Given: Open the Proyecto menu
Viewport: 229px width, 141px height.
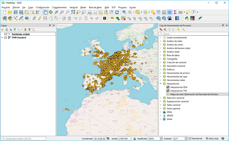Looking at the screenshot, I should (6, 7).
